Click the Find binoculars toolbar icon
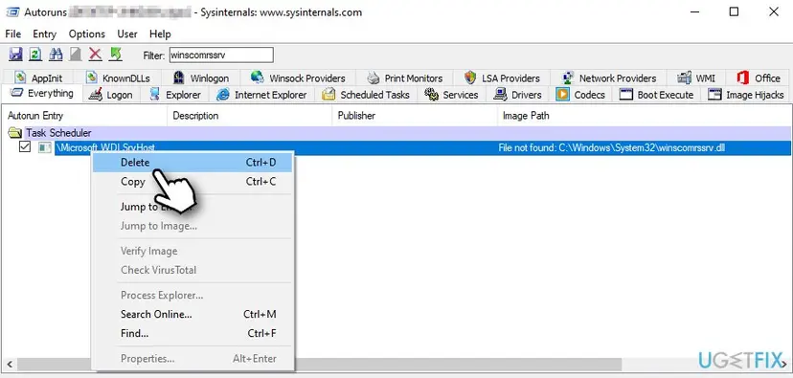The height and width of the screenshot is (378, 793). click(x=56, y=55)
